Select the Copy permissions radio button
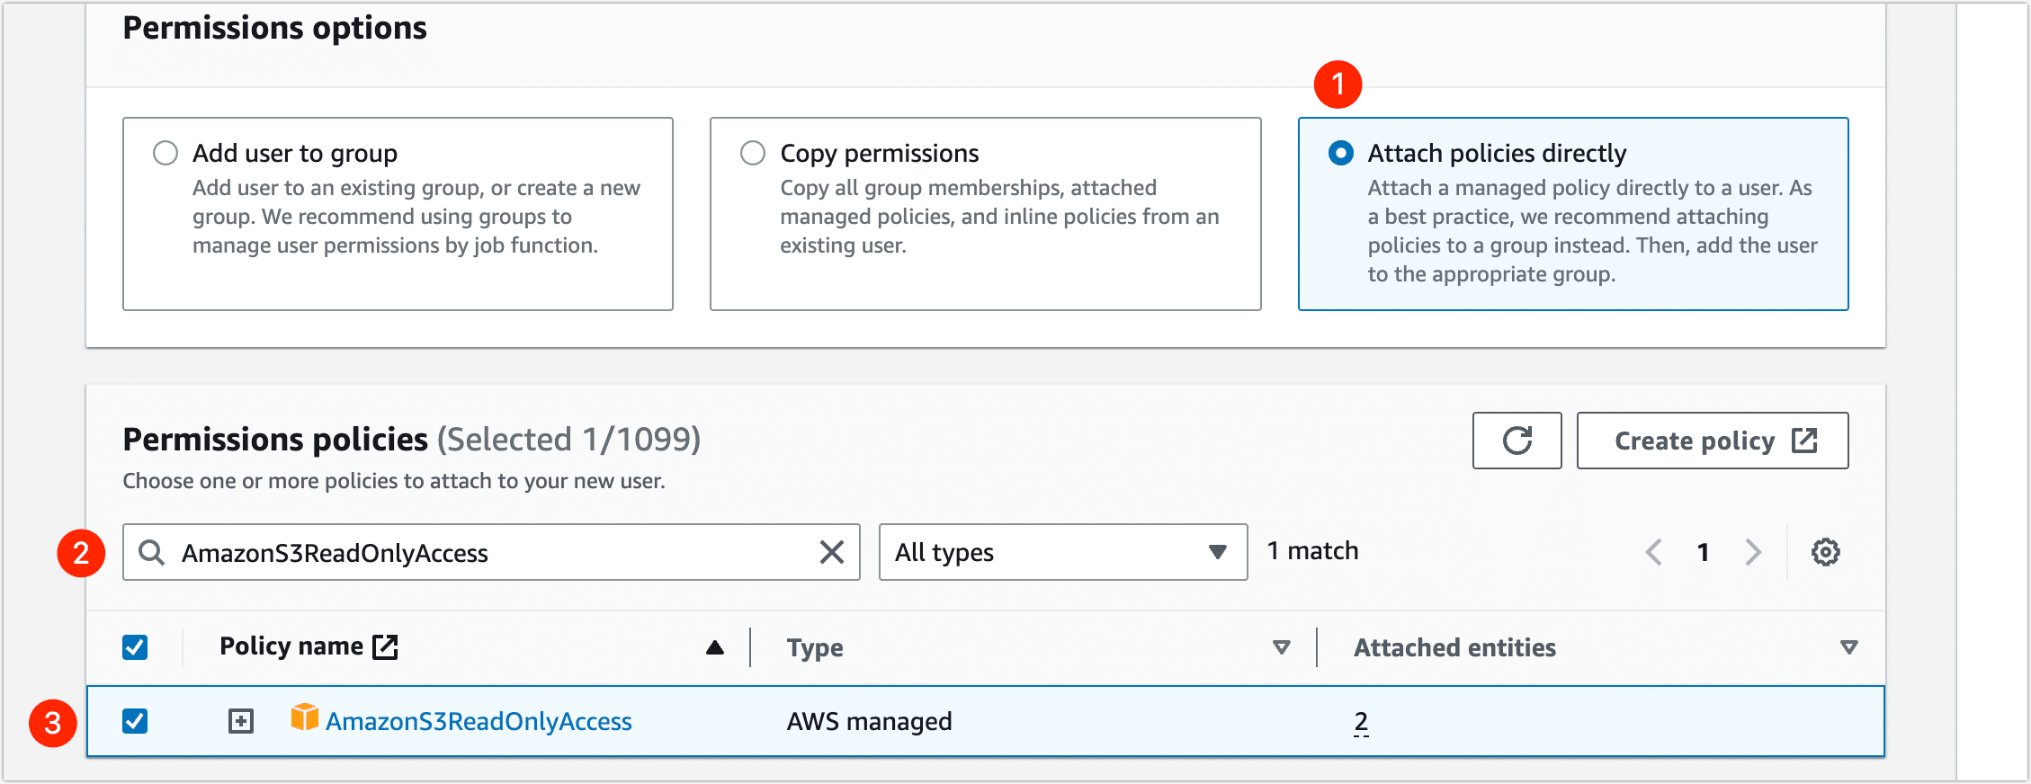The image size is (2031, 784). [753, 153]
